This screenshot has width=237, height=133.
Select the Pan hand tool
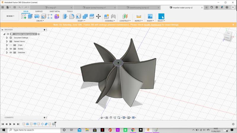111,118
